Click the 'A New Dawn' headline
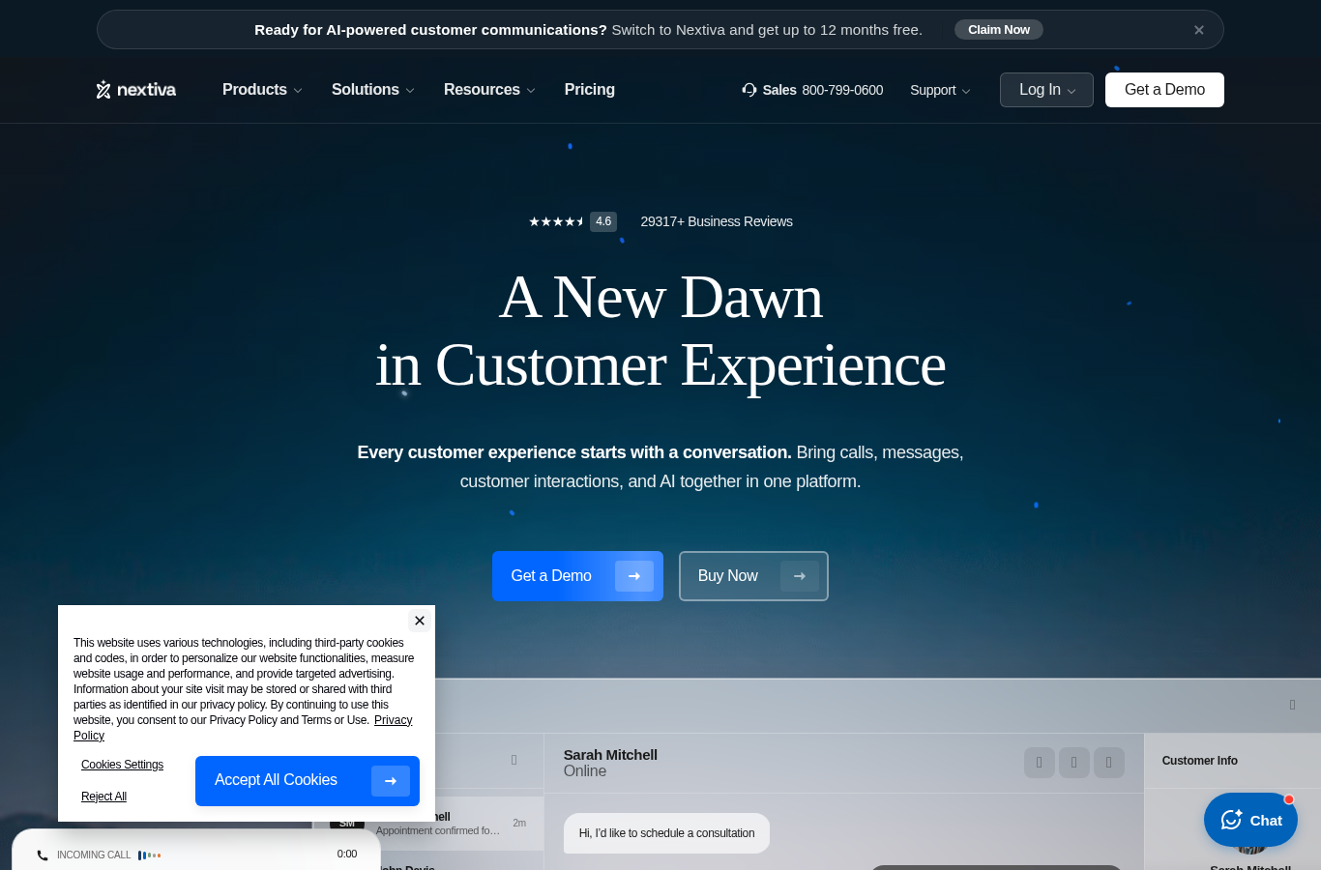The image size is (1321, 870). [660, 297]
